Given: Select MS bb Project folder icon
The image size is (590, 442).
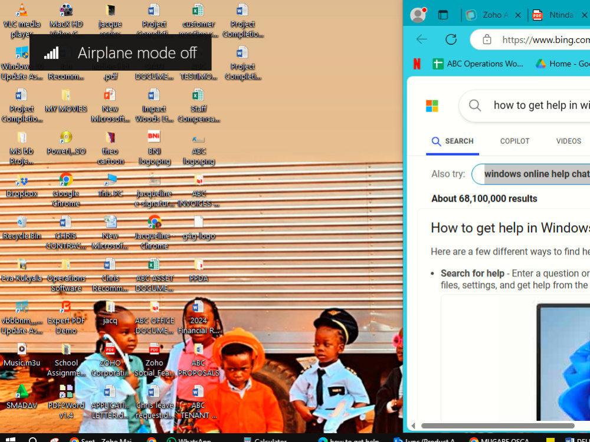Looking at the screenshot, I should (x=22, y=148).
